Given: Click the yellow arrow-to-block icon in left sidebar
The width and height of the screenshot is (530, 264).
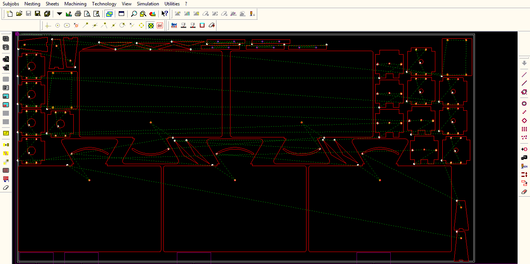Looking at the screenshot, I should point(6,145).
